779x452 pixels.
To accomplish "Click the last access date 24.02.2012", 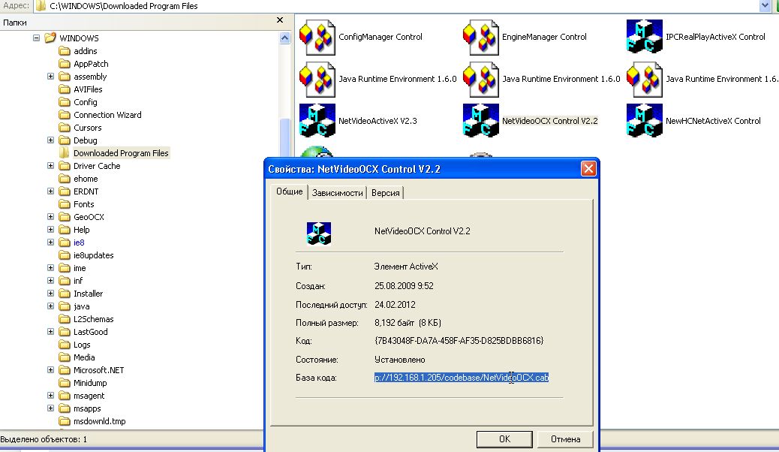I will coord(395,304).
